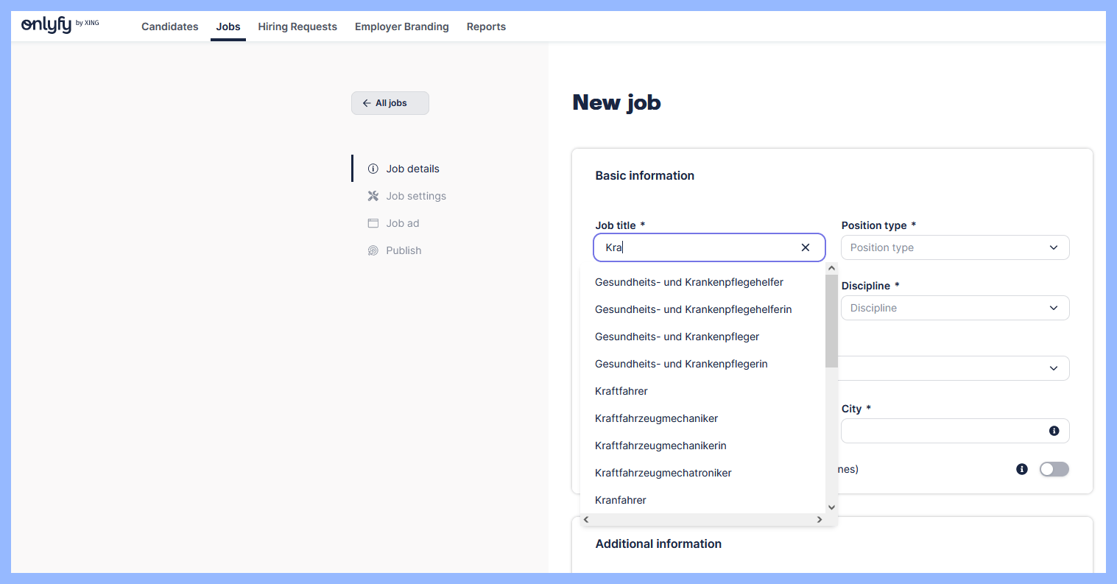Click the All jobs button
This screenshot has height=584, width=1117.
[390, 103]
